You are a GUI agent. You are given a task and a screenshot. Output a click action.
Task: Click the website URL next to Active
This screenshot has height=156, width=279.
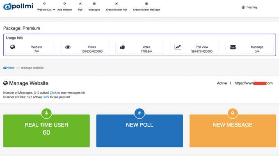coord(254,83)
